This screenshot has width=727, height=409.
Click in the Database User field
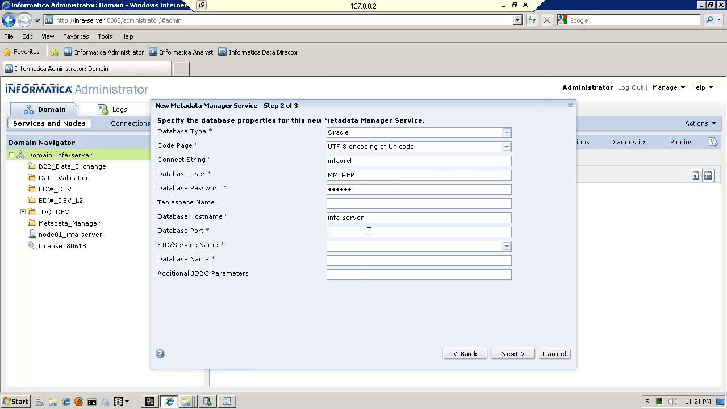pos(419,175)
